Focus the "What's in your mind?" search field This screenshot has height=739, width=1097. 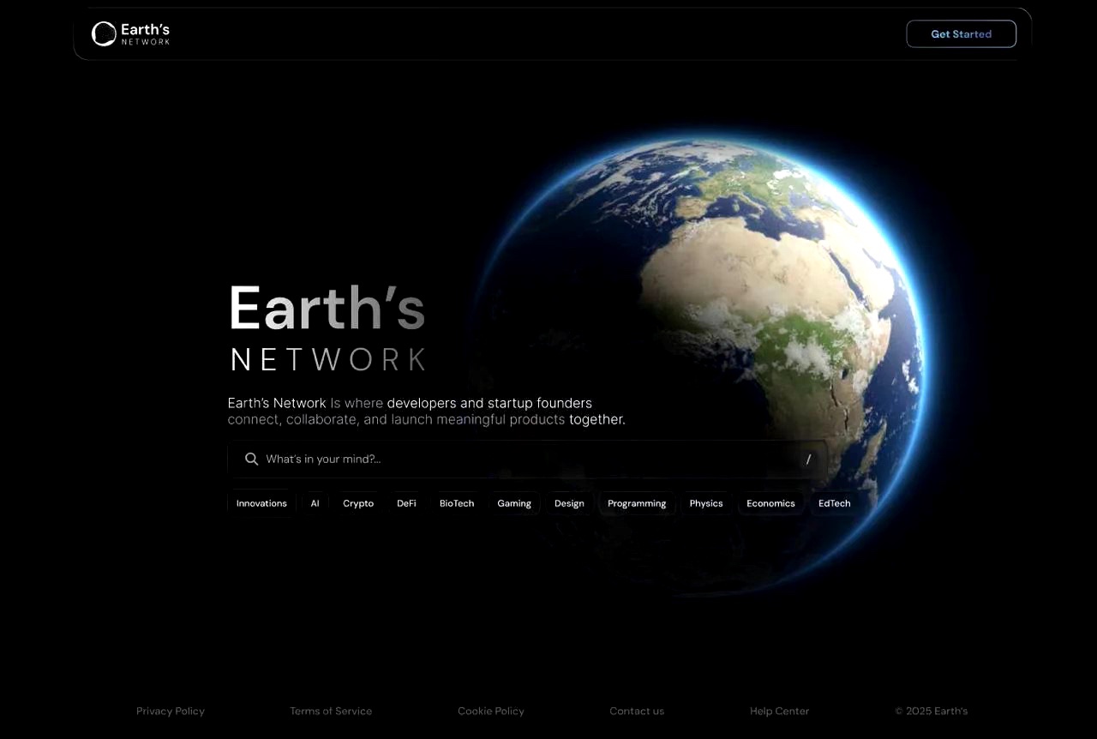click(x=514, y=460)
